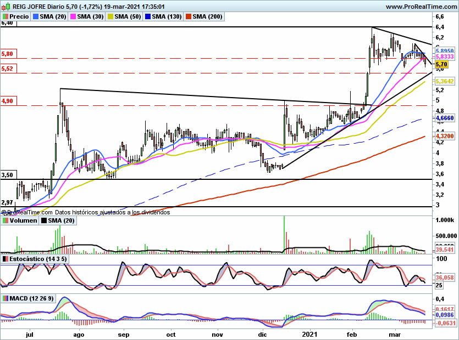The width and height of the screenshot is (459, 340).
Task: Click the 3,4 tick on price axis
Action: [x=440, y=184]
